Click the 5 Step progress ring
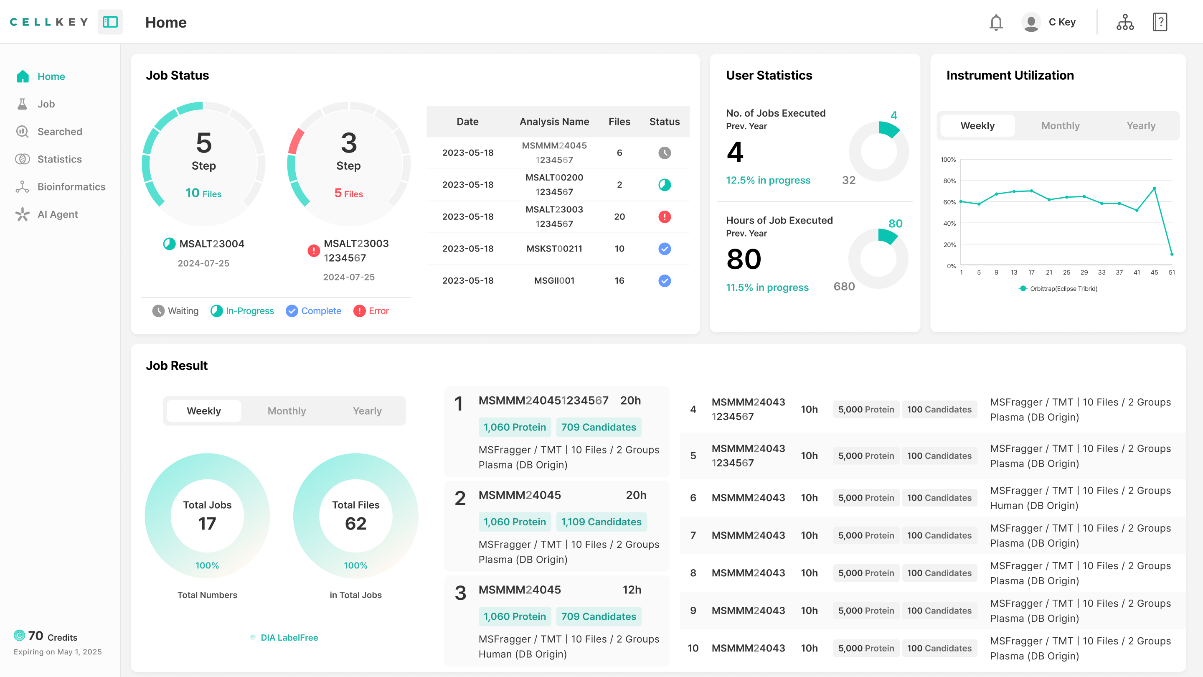 point(203,163)
